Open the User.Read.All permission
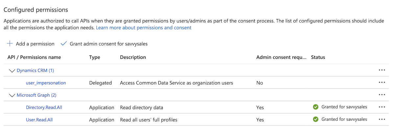Image resolution: width=394 pixels, height=137 pixels. coord(39,120)
